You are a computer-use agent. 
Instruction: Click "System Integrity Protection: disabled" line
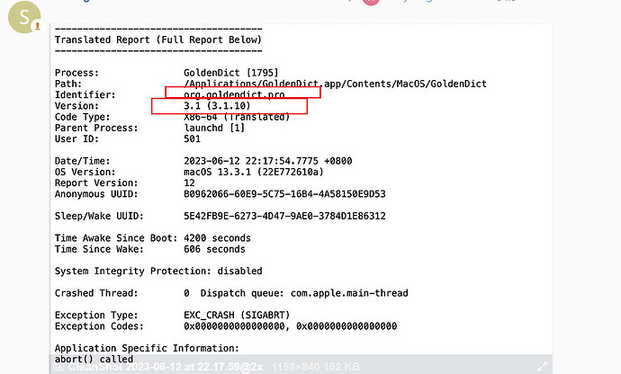click(158, 272)
